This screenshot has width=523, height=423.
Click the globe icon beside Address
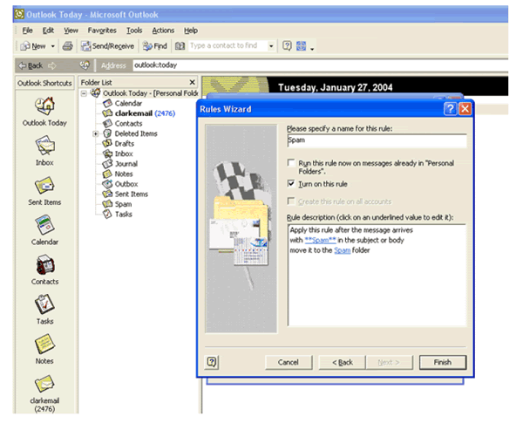(85, 65)
